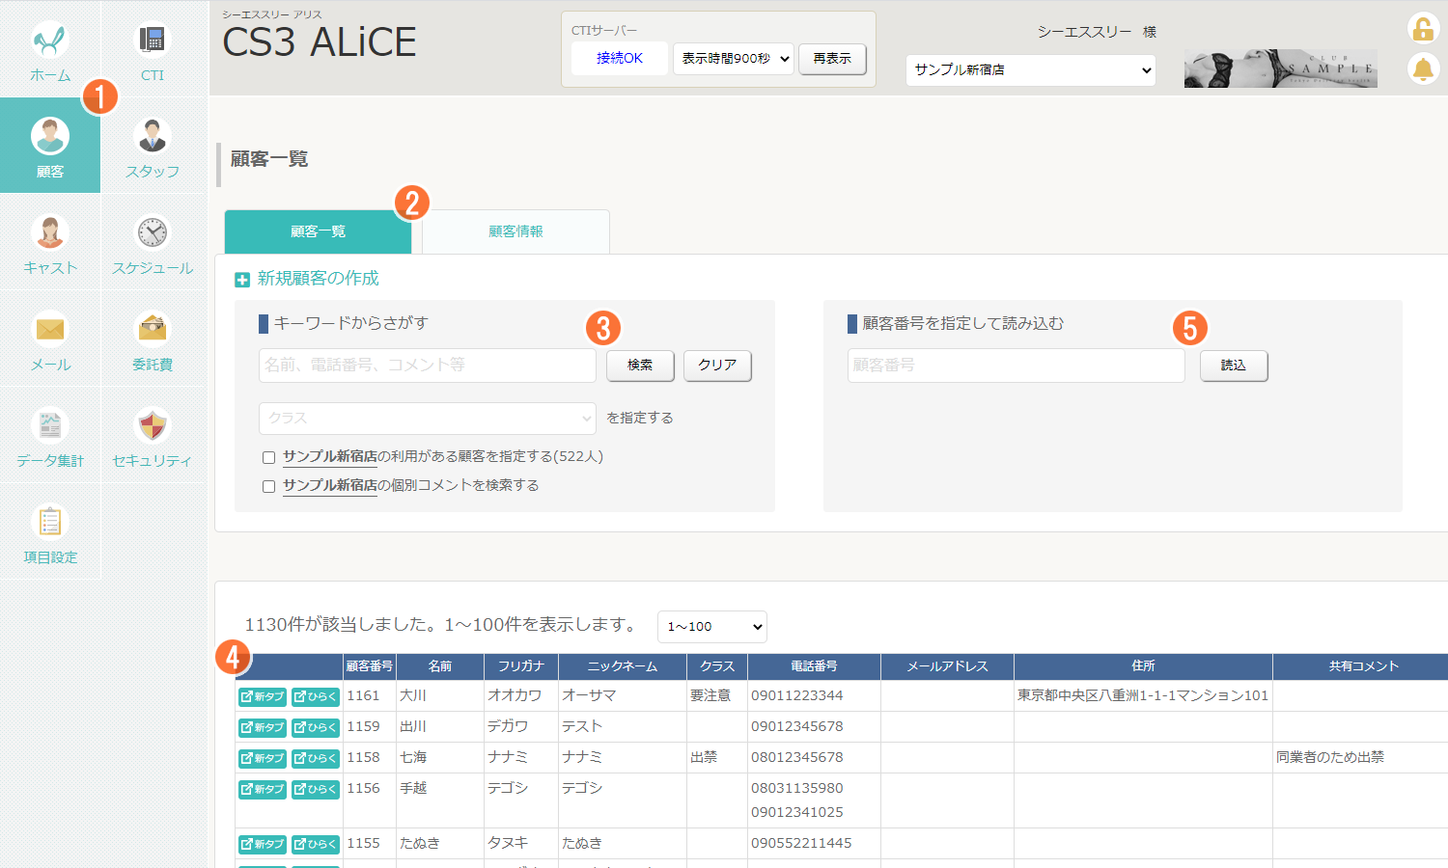The width and height of the screenshot is (1448, 868).
Task: Open the サンプル新宿店 store dropdown
Action: pos(1030,69)
